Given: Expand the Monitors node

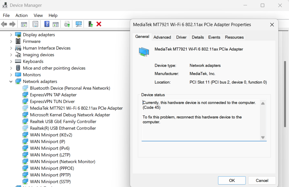Looking at the screenshot, I should (11, 75).
